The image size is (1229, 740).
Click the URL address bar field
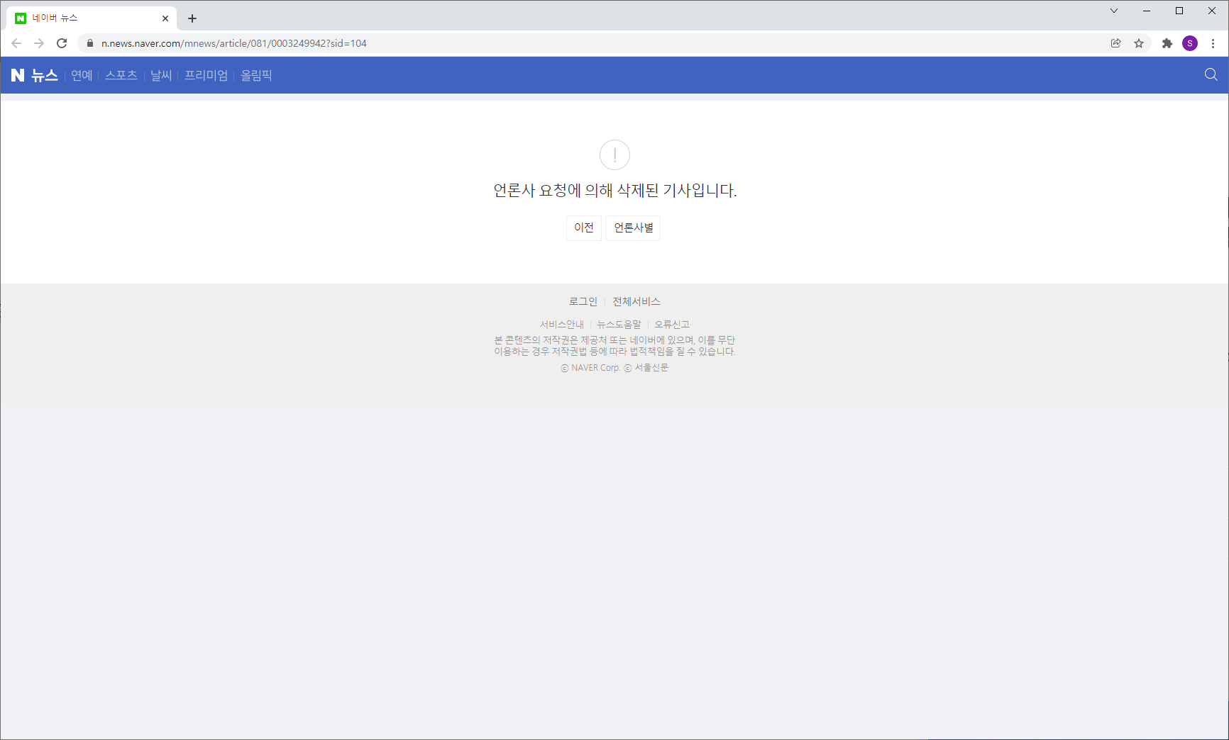[x=568, y=43]
